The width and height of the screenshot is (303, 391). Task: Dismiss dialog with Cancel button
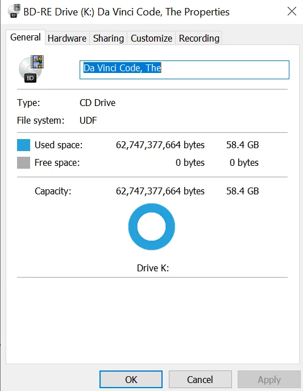click(x=200, y=380)
